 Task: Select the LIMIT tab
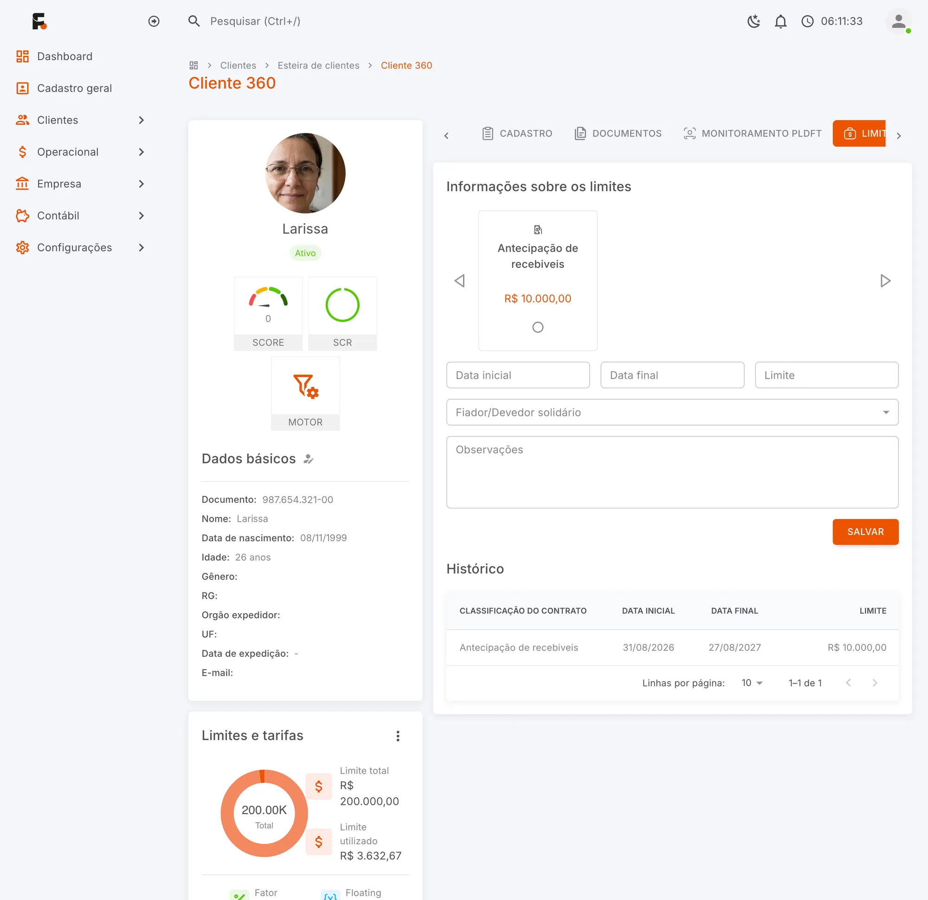[x=859, y=134]
